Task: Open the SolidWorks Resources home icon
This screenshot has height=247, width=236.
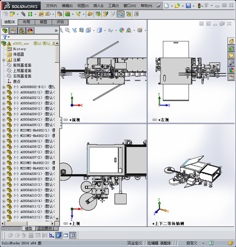Action: point(231,41)
